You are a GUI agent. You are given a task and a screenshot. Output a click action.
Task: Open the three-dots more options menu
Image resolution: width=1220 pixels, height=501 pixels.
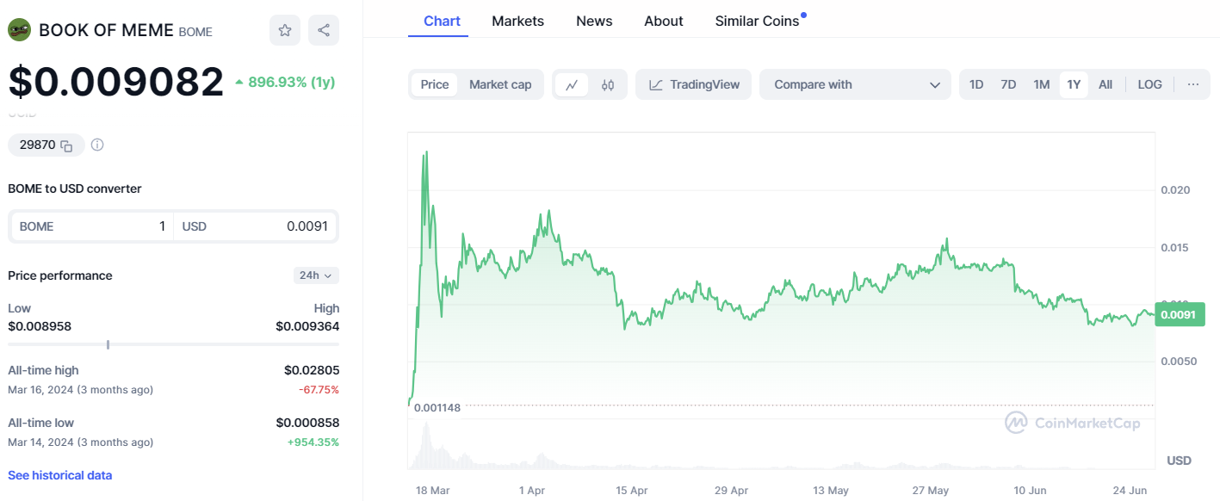coord(1192,84)
